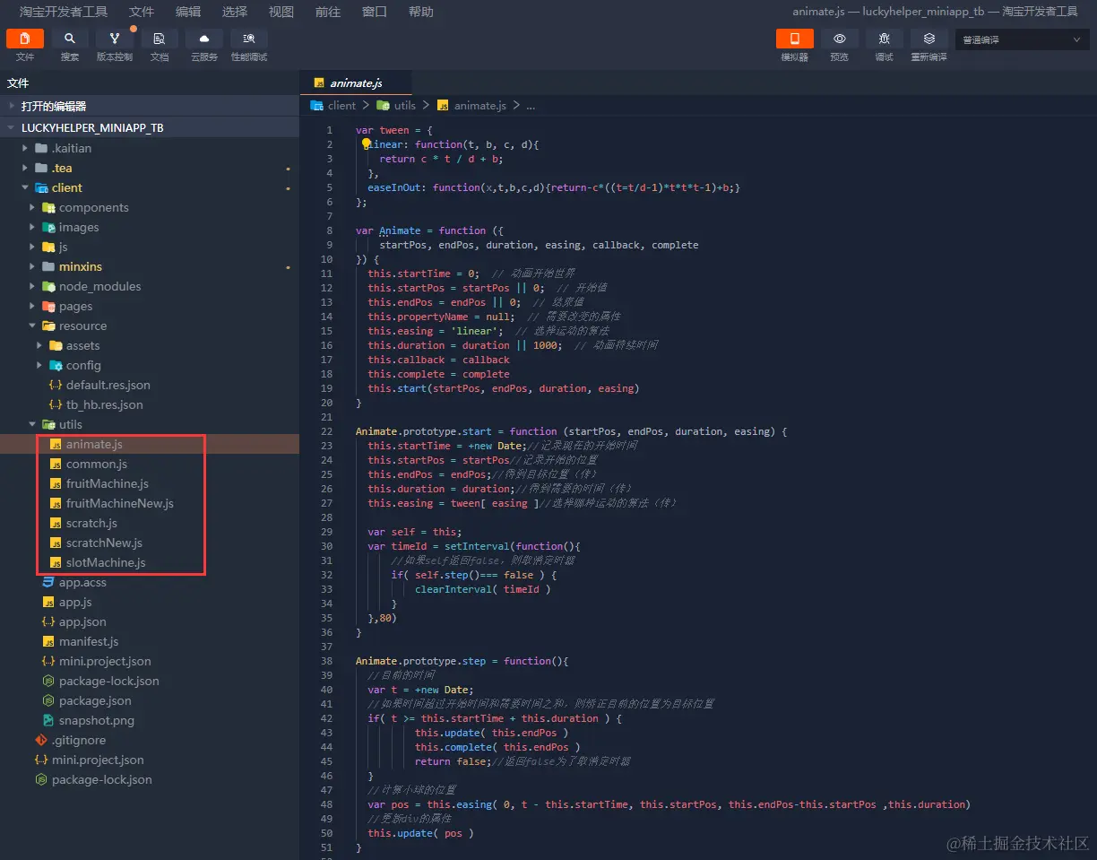1097x860 pixels.
Task: Open tb_hb.res.json in file tree
Action: point(149,404)
